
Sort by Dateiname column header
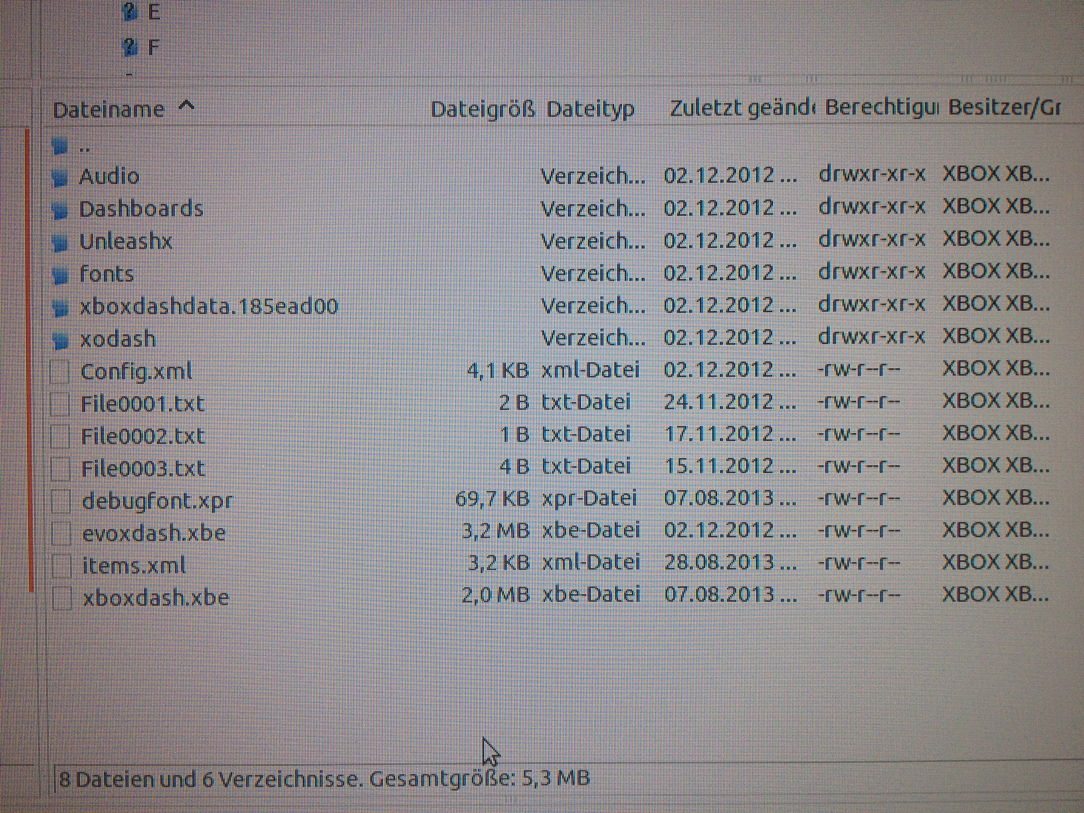[108, 109]
